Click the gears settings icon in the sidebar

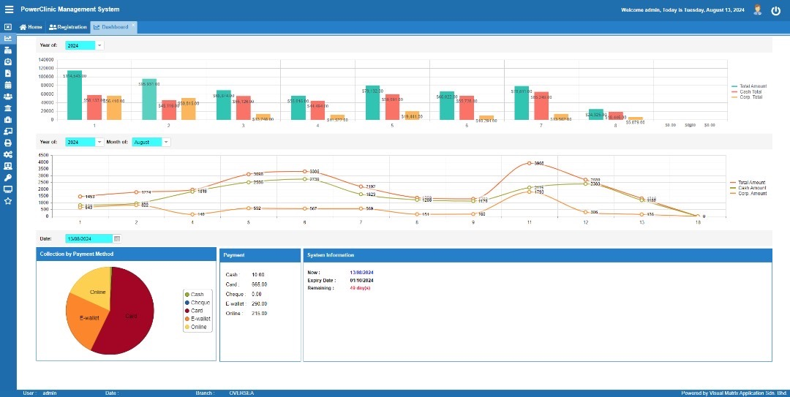8,154
